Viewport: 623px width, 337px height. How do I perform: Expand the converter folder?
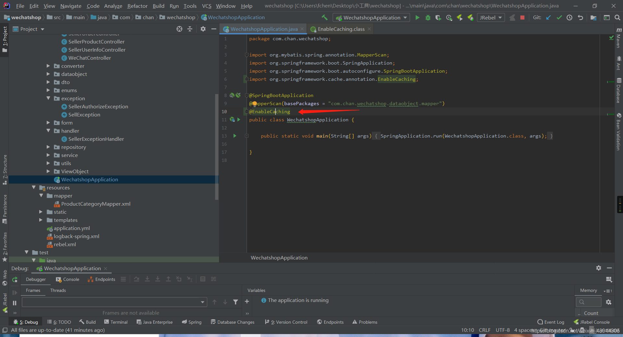click(x=48, y=66)
